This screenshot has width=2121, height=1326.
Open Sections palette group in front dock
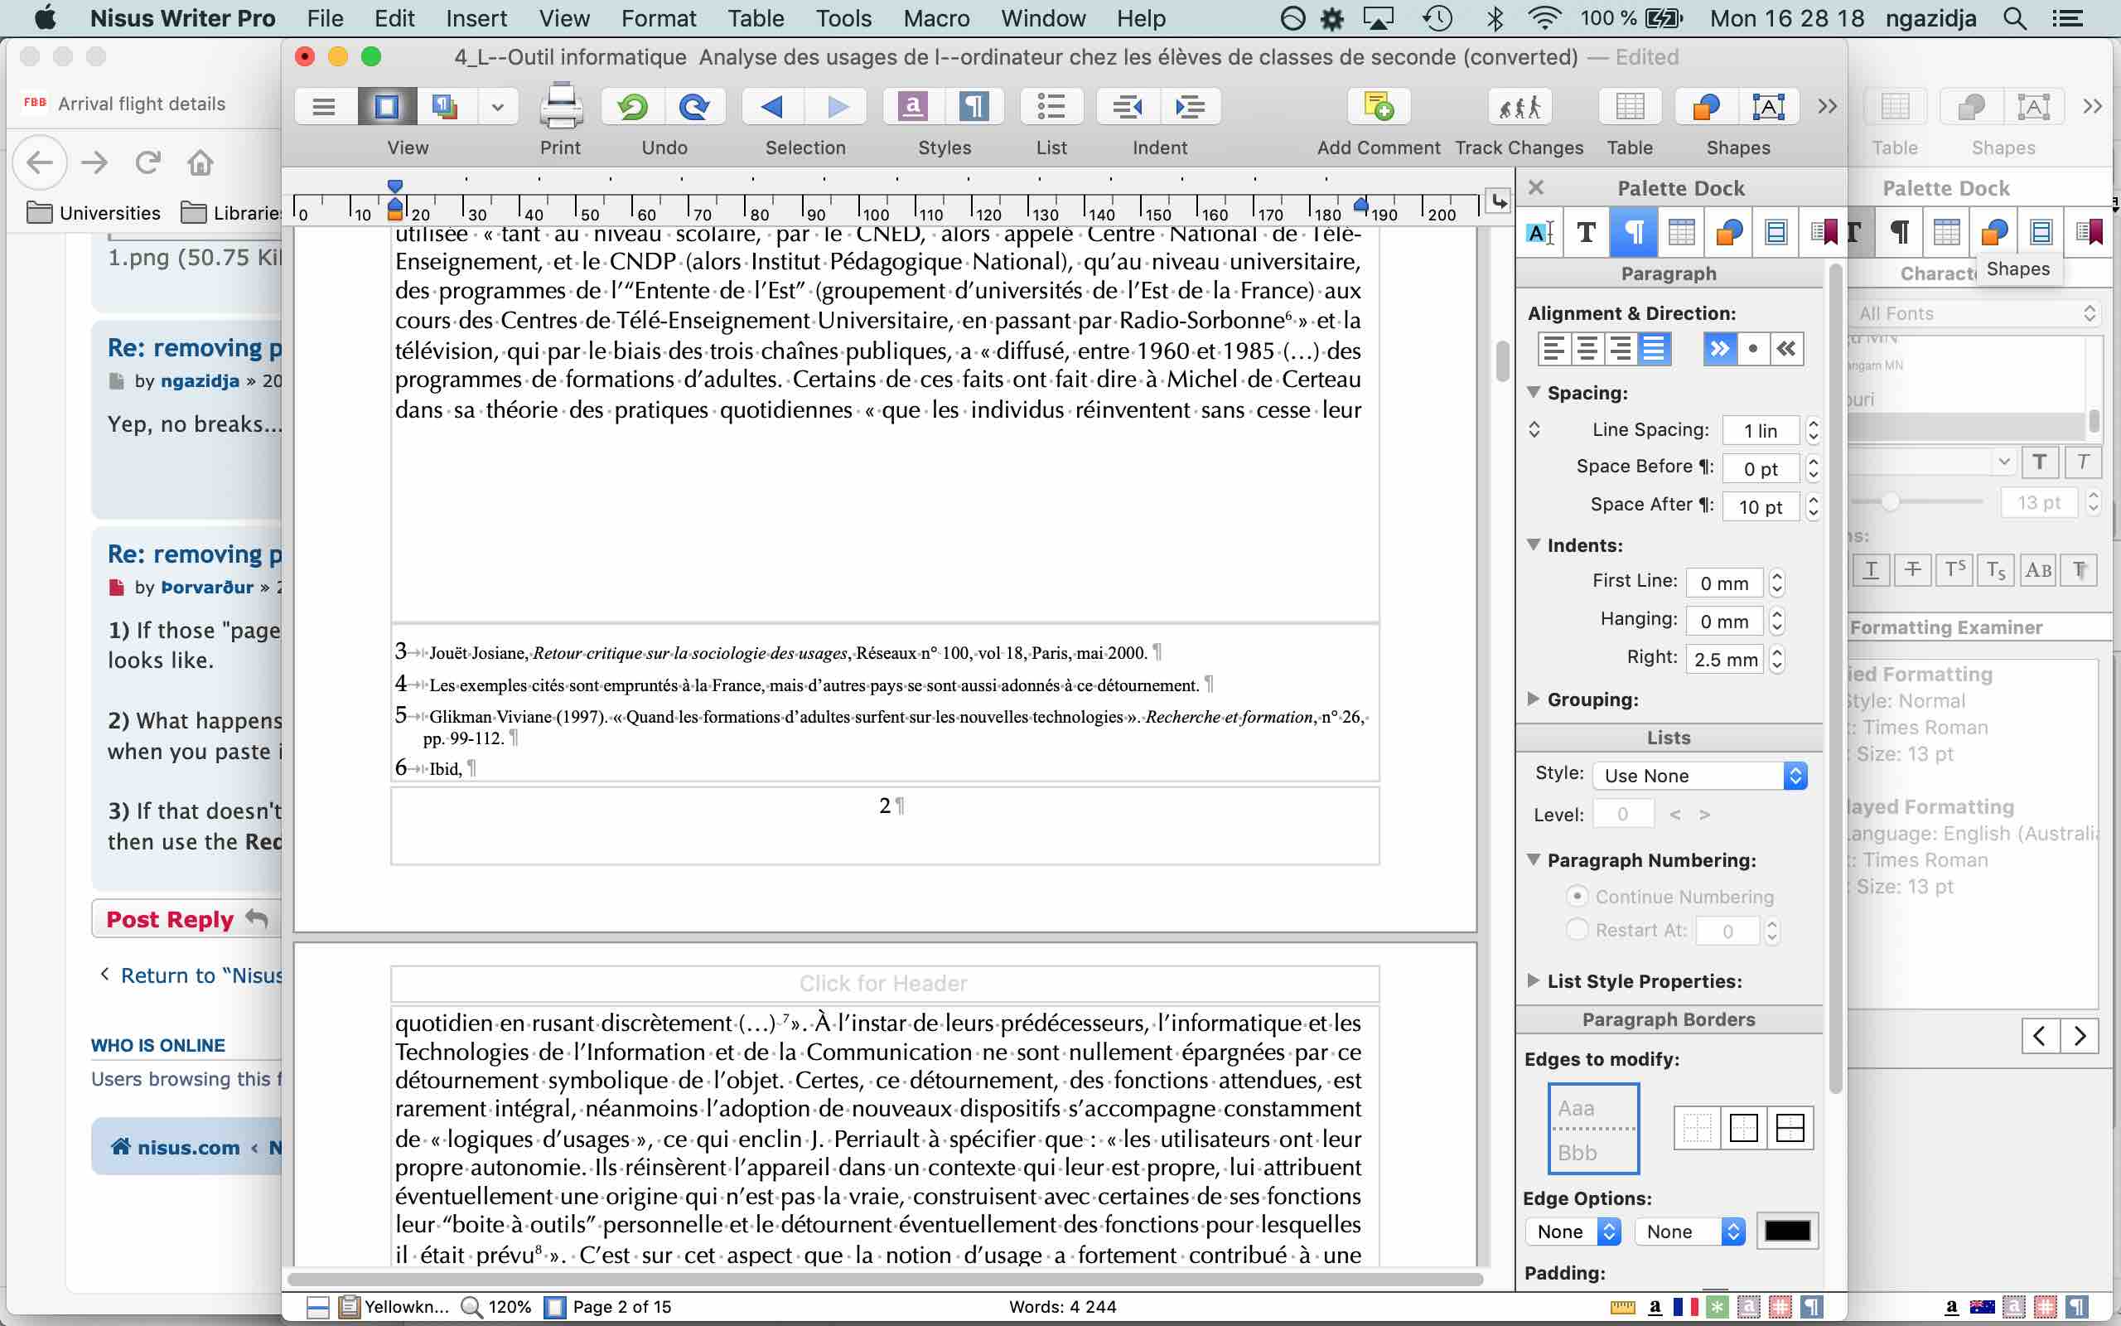[1776, 232]
